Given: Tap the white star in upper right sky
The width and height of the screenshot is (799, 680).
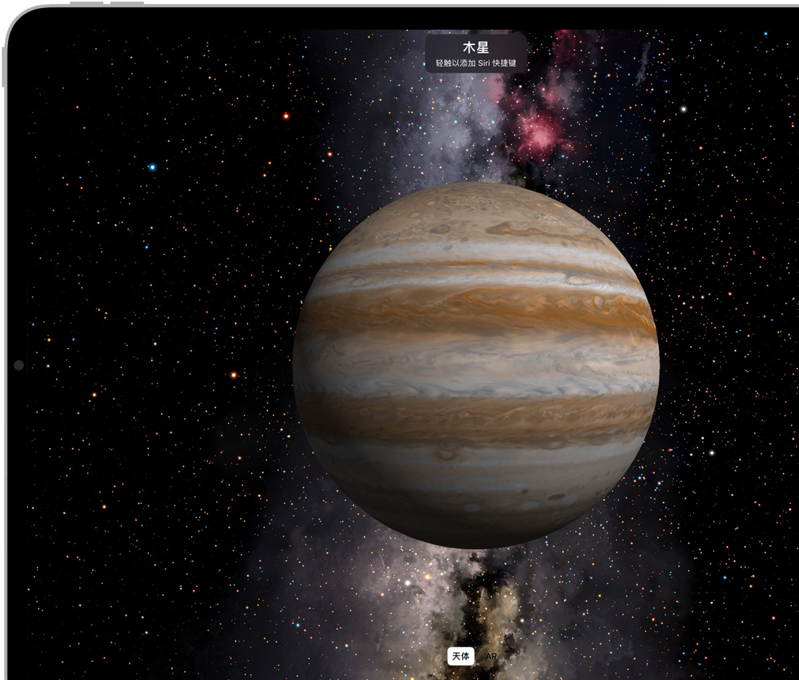Looking at the screenshot, I should coord(684,109).
